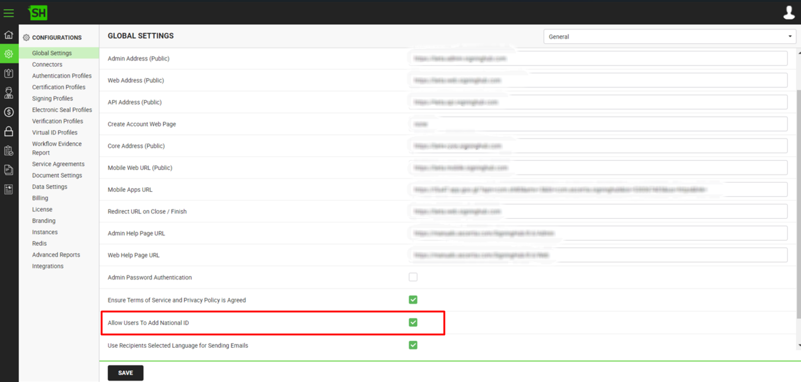
Task: Toggle Allow Users To Add National ID
Action: 413,323
